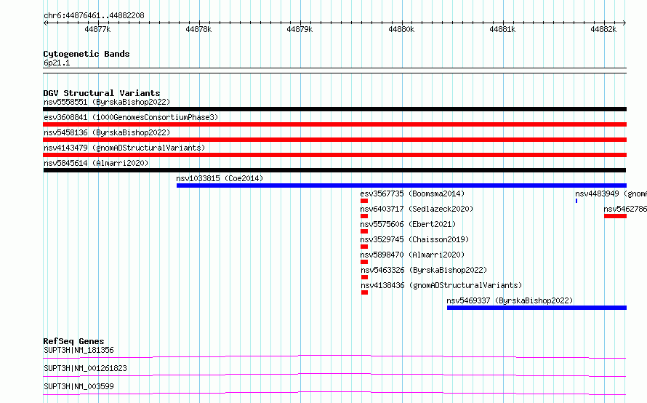This screenshot has height=403, width=647.
Task: Select variant label nsv5463326 (ByrskaBishop2022)
Action: tap(424, 270)
